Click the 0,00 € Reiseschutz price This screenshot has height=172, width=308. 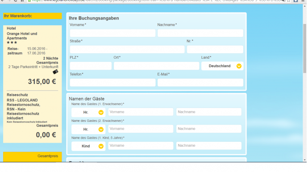(46, 135)
